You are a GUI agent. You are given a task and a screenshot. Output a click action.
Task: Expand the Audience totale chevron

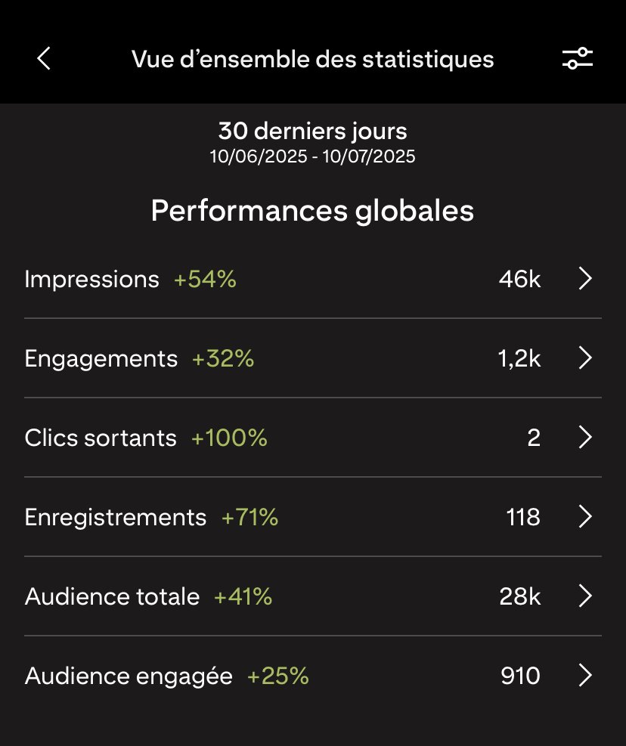[585, 596]
